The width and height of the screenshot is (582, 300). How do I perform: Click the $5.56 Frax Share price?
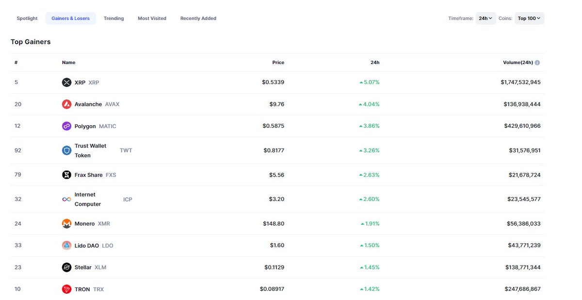click(x=277, y=175)
